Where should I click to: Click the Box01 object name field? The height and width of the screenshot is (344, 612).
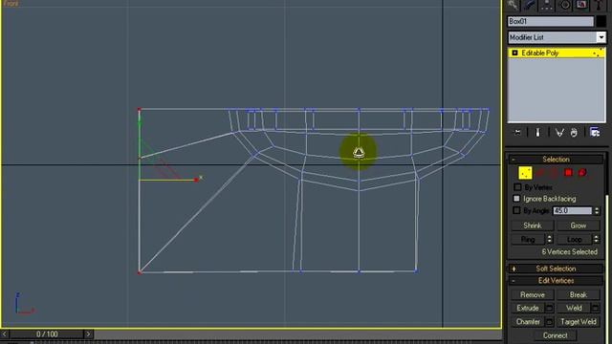click(551, 21)
